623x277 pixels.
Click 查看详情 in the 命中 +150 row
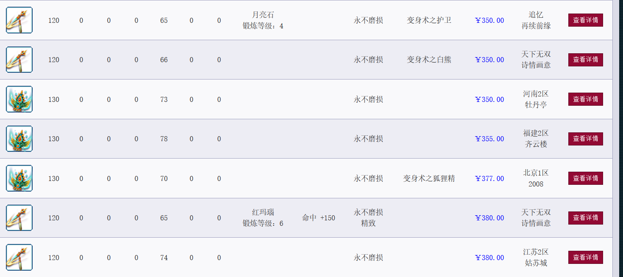pos(585,218)
